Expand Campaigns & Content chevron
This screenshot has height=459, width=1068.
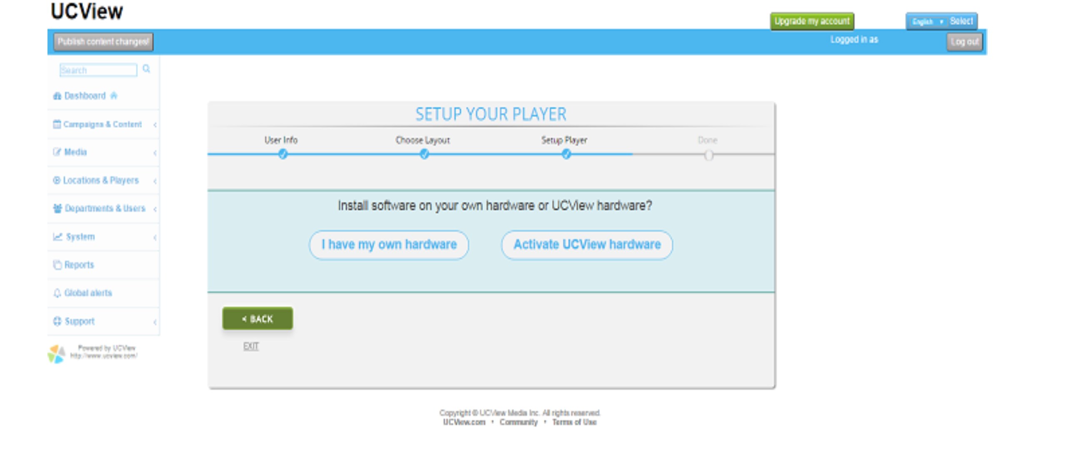point(155,125)
